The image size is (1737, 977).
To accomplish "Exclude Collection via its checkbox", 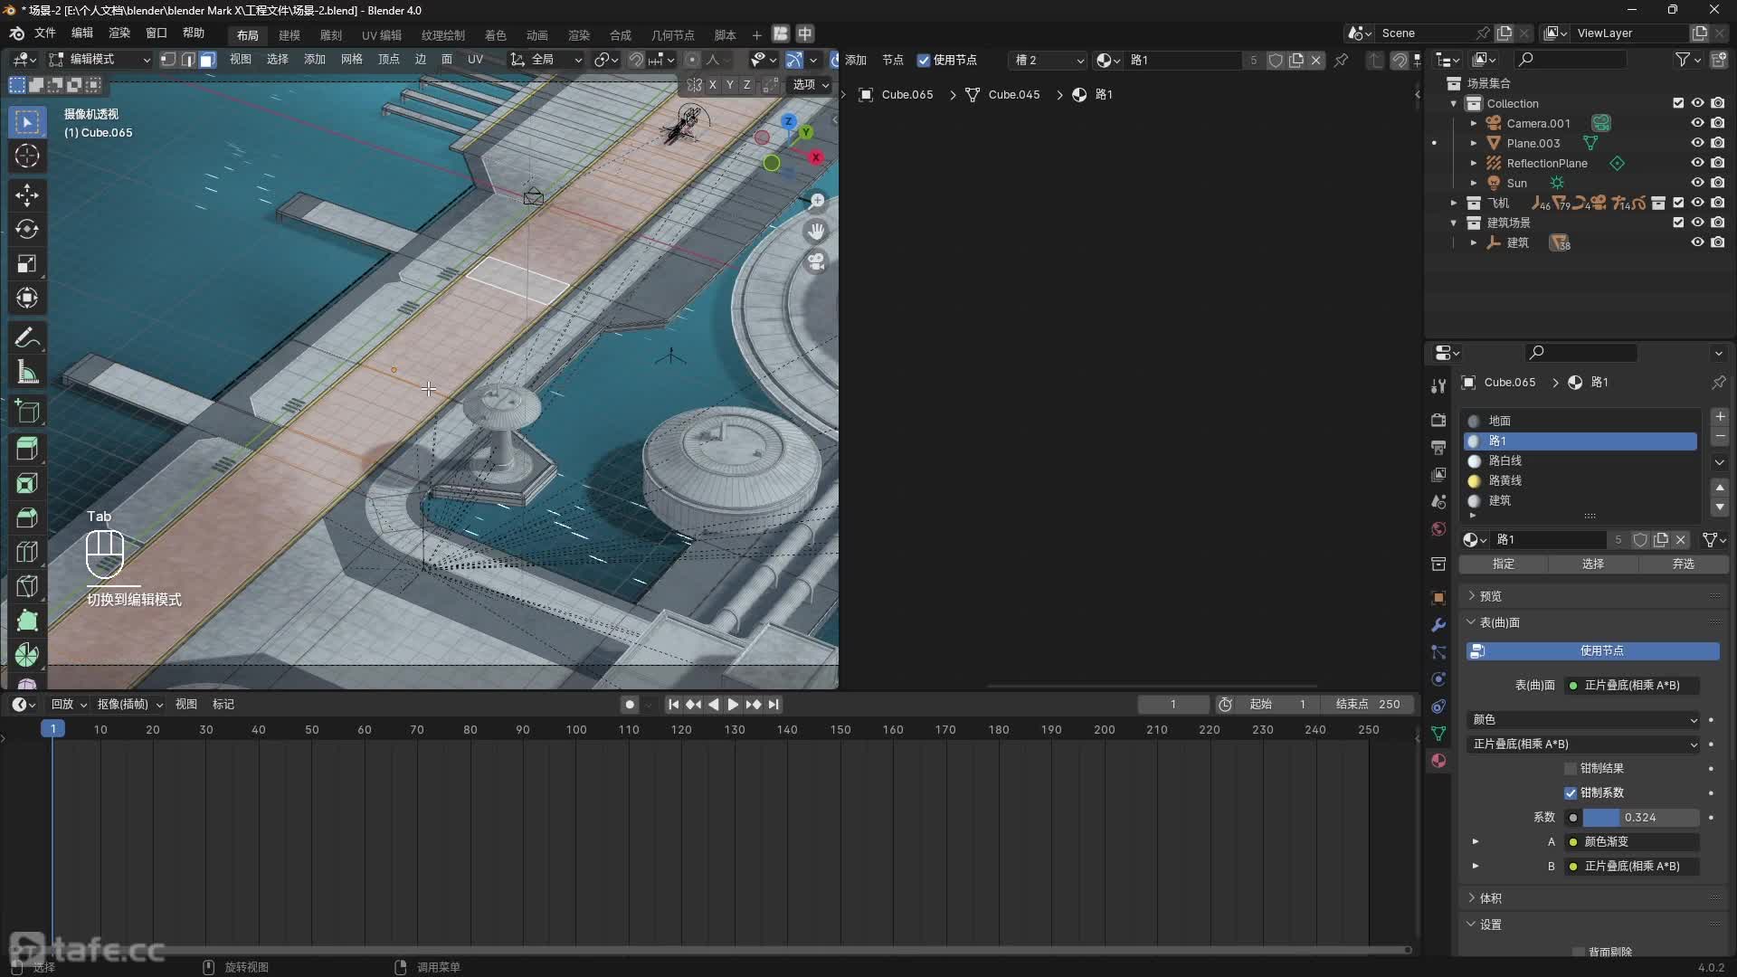I will [1679, 103].
